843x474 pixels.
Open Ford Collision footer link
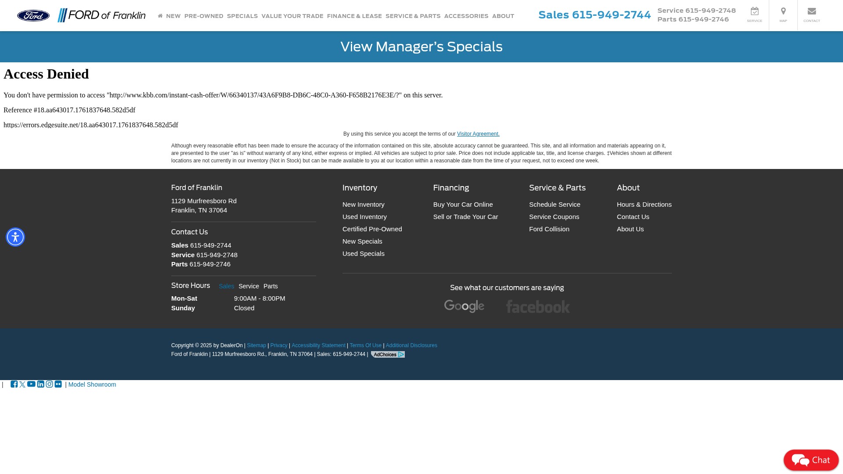coord(549,229)
